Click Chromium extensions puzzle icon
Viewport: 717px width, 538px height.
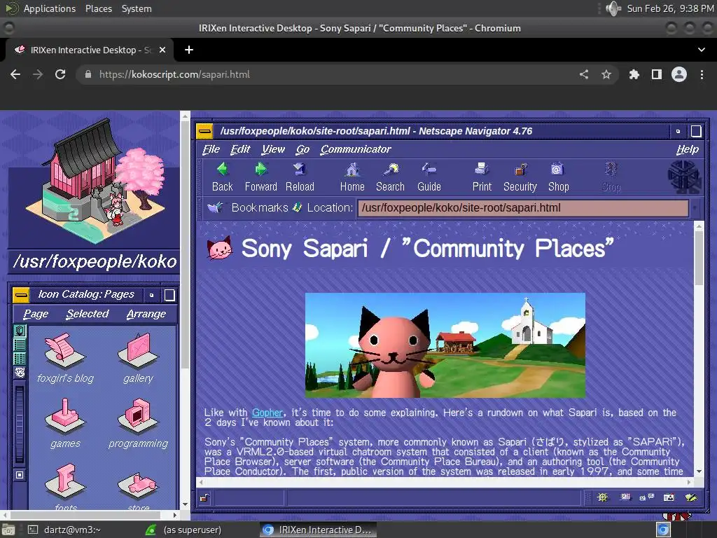(634, 74)
